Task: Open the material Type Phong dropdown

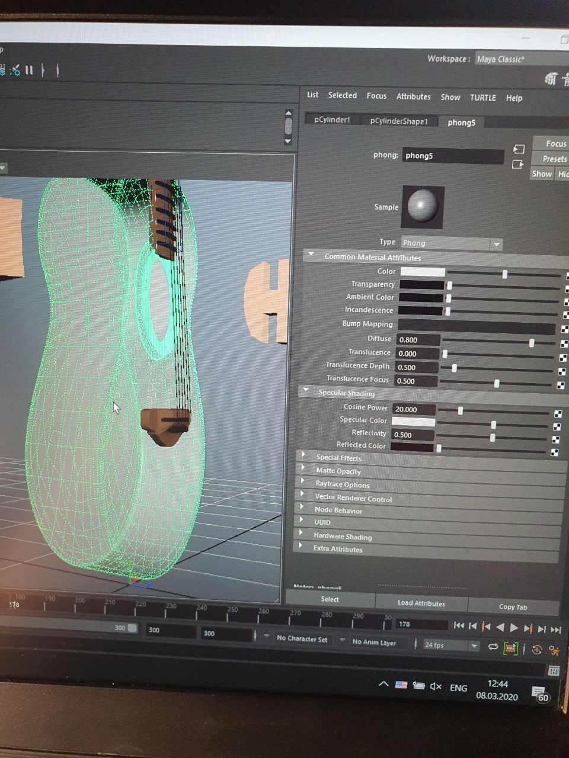Action: (x=451, y=243)
